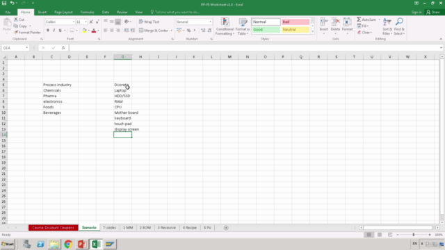Click the Sign in link
The height and width of the screenshot is (250, 445).
pyautogui.click(x=416, y=12)
